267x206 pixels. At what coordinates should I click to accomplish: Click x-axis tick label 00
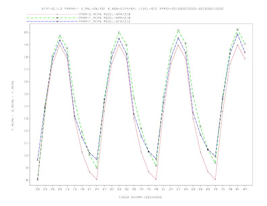point(38,189)
